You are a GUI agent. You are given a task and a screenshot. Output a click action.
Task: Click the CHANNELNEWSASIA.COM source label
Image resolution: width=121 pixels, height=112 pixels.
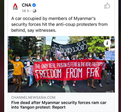(33, 97)
